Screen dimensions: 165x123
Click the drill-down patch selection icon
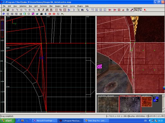[x=127, y=10]
